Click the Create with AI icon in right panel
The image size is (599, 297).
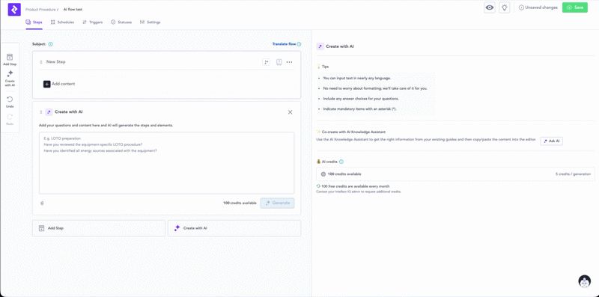(x=320, y=46)
